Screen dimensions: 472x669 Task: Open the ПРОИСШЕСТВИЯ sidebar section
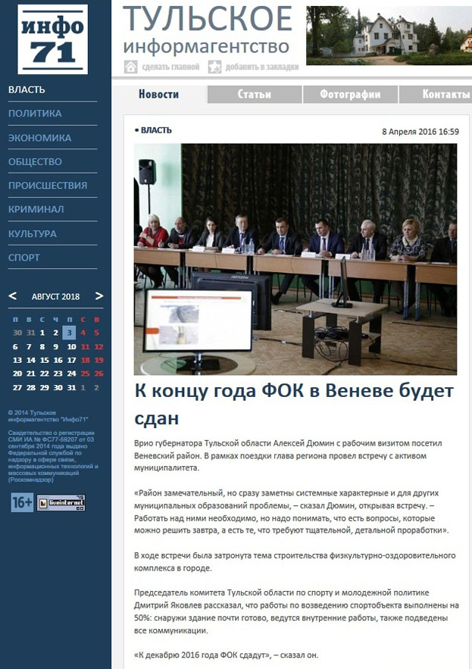47,186
